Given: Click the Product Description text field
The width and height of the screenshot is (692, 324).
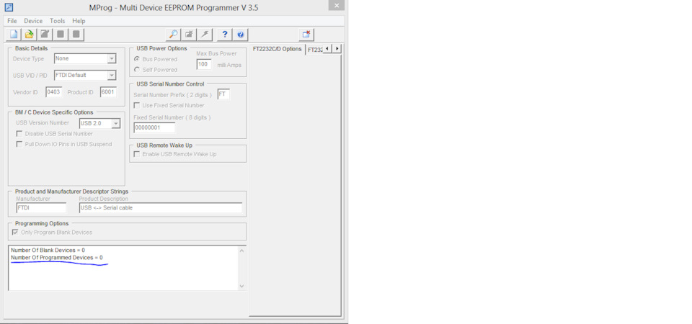Looking at the screenshot, I should click(161, 207).
